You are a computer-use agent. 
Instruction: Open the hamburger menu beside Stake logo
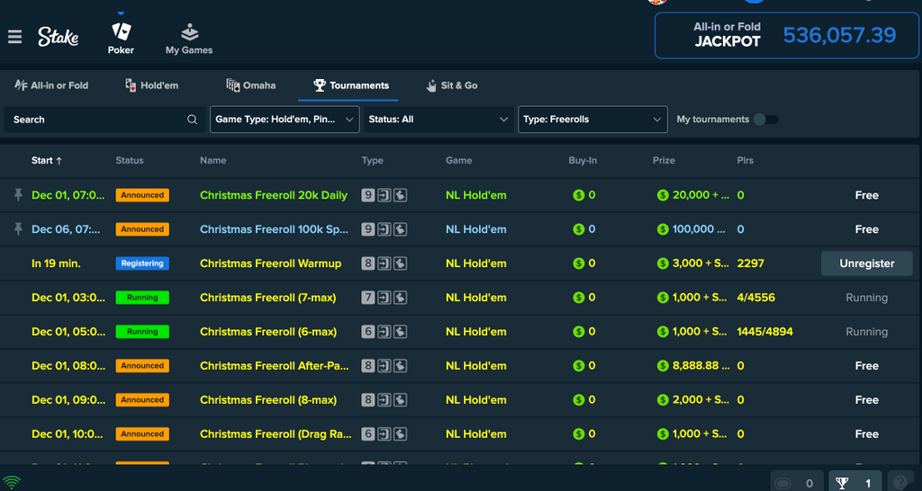coord(14,37)
